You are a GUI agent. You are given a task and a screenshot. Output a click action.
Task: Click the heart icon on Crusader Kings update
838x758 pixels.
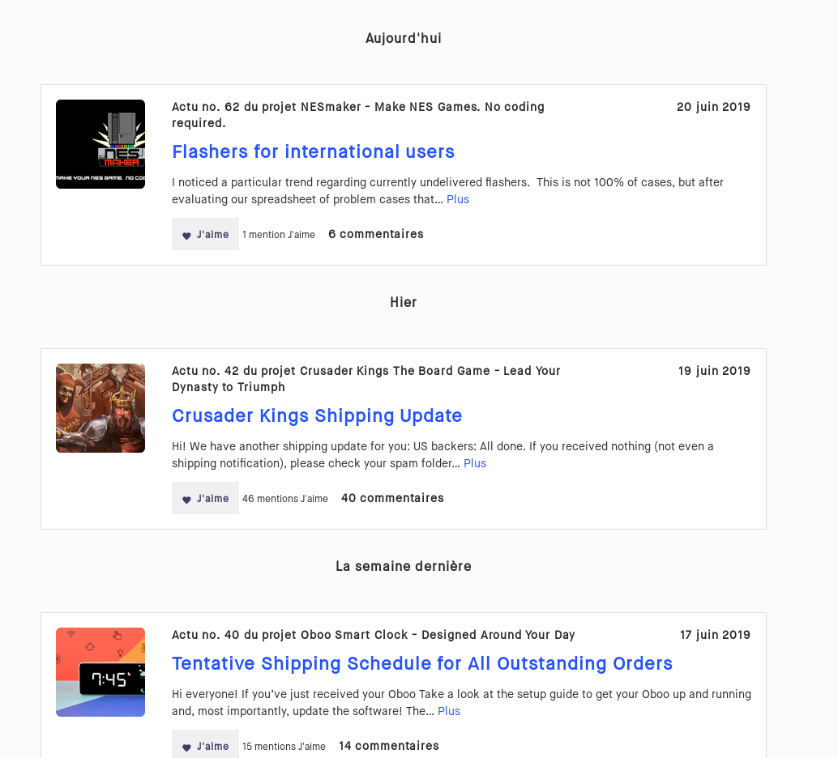pyautogui.click(x=186, y=500)
